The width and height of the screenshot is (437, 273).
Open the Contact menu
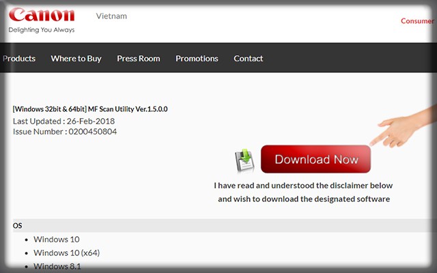pos(249,59)
